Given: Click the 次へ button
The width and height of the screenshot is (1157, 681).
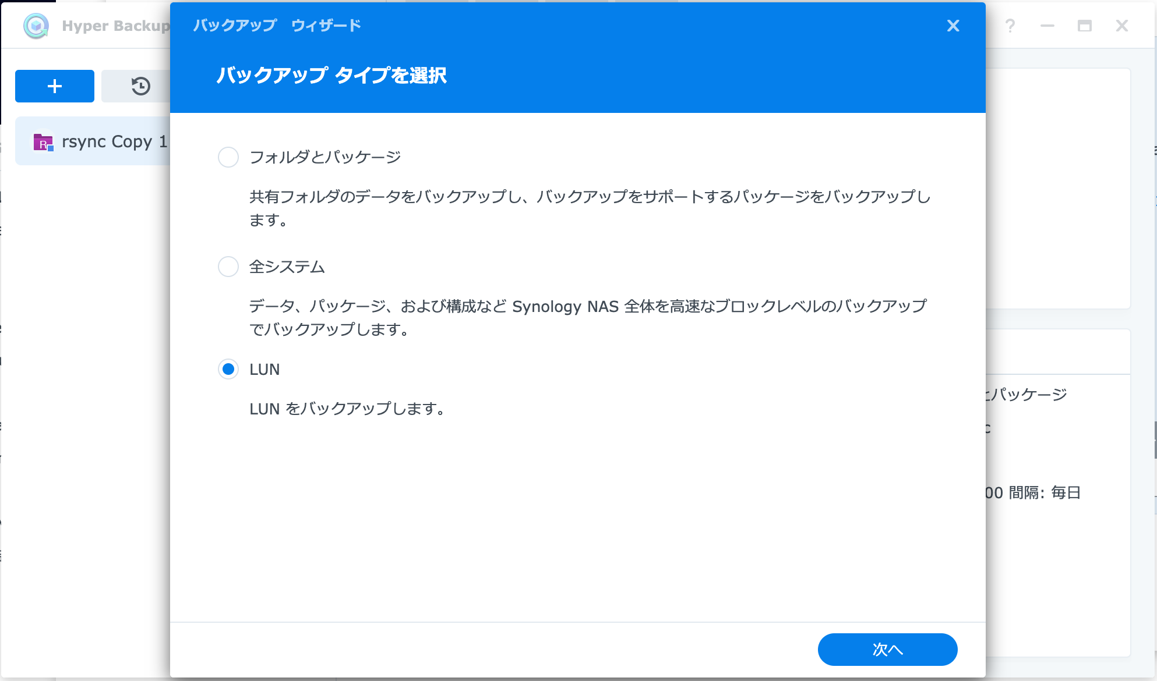Looking at the screenshot, I should click(x=887, y=650).
